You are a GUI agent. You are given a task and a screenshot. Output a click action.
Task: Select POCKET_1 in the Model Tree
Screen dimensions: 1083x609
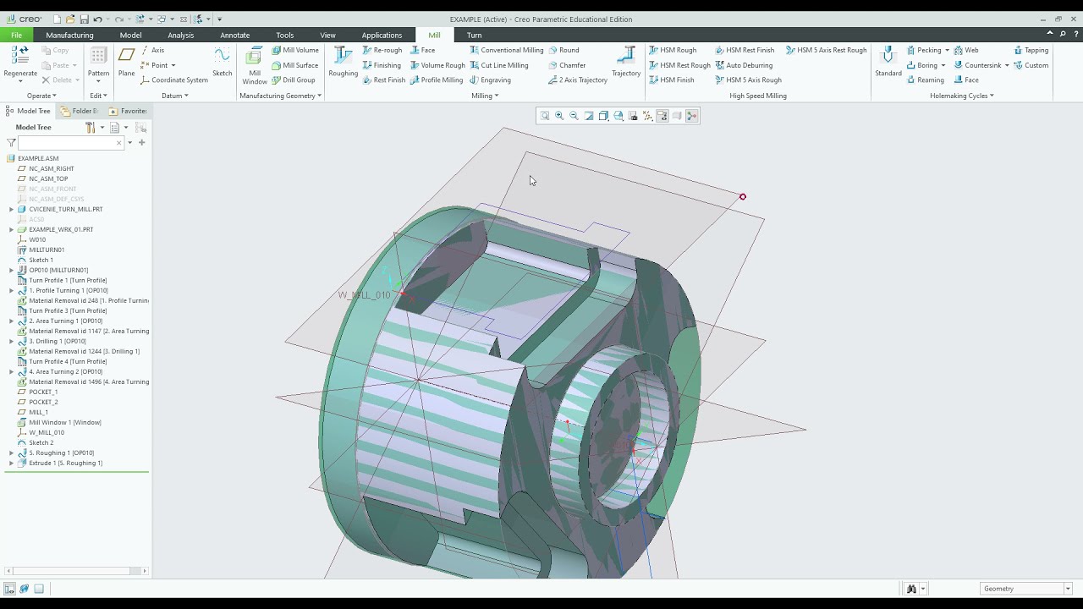point(37,392)
